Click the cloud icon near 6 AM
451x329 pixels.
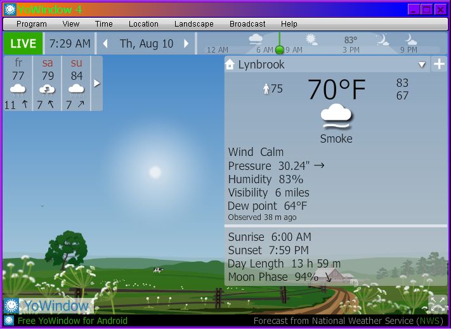click(x=256, y=39)
